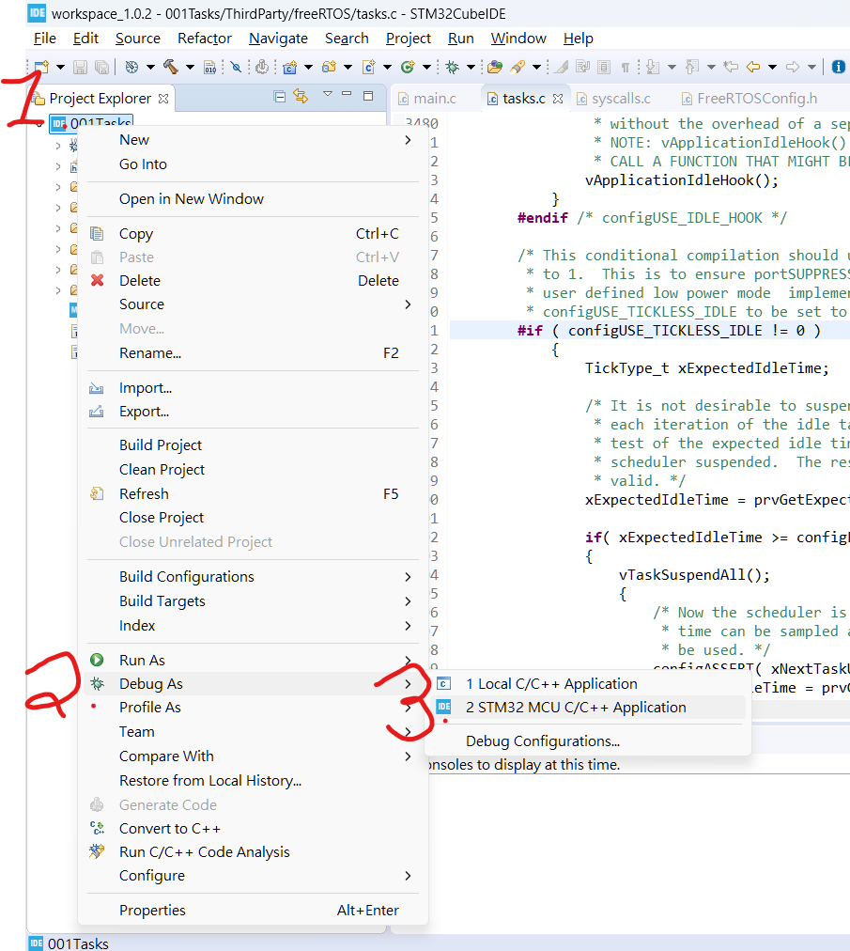850x951 pixels.
Task: Select Convert to C++ entry
Action: click(170, 829)
